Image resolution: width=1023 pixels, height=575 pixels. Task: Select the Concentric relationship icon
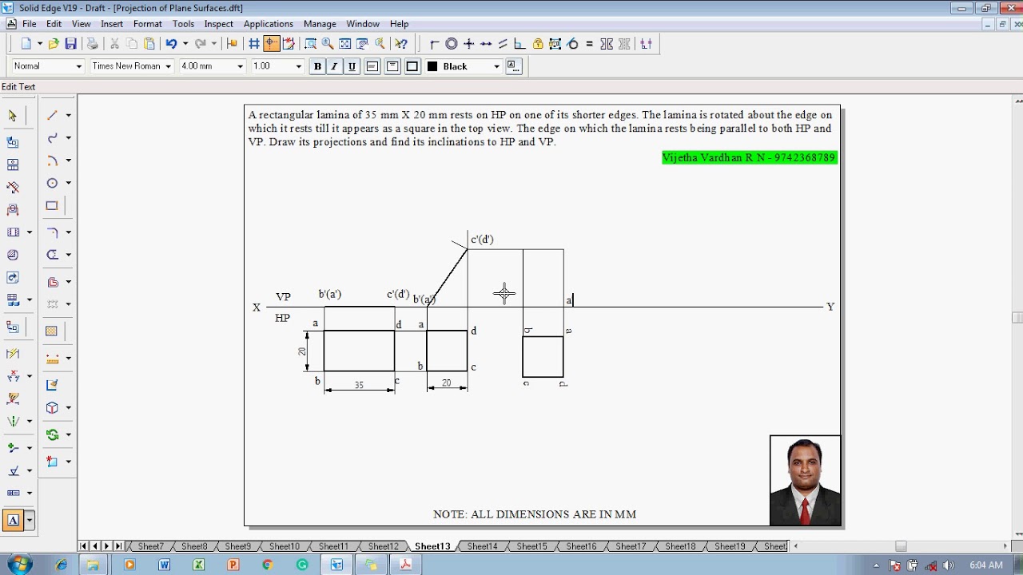click(452, 44)
